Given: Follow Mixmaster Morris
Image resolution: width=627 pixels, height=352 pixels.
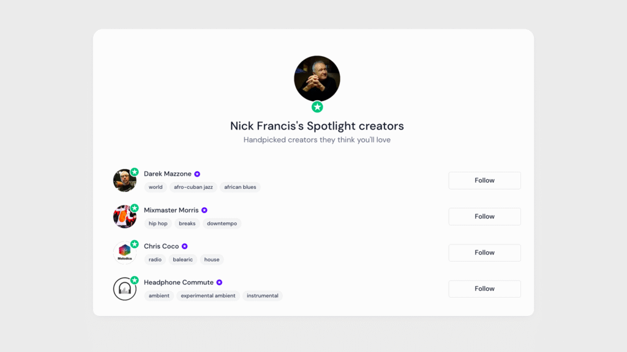Looking at the screenshot, I should [x=484, y=216].
